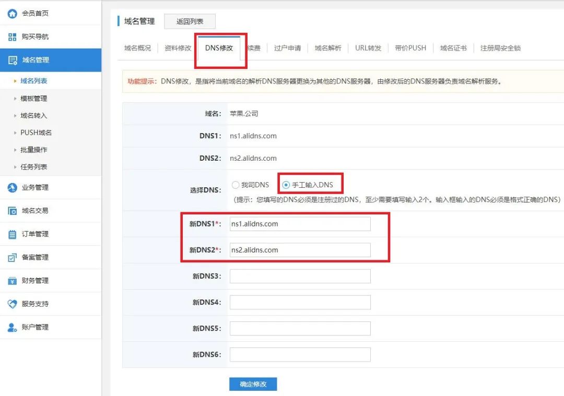
Task: Open the 业务管理 business management icon
Action: pos(13,187)
